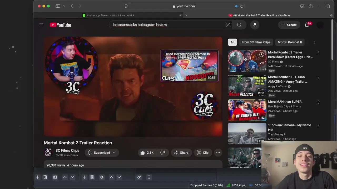This screenshot has height=189, width=337.
Task: Add Mortal Kombat 2 Trailer Breakdown to queue
Action: (261, 63)
